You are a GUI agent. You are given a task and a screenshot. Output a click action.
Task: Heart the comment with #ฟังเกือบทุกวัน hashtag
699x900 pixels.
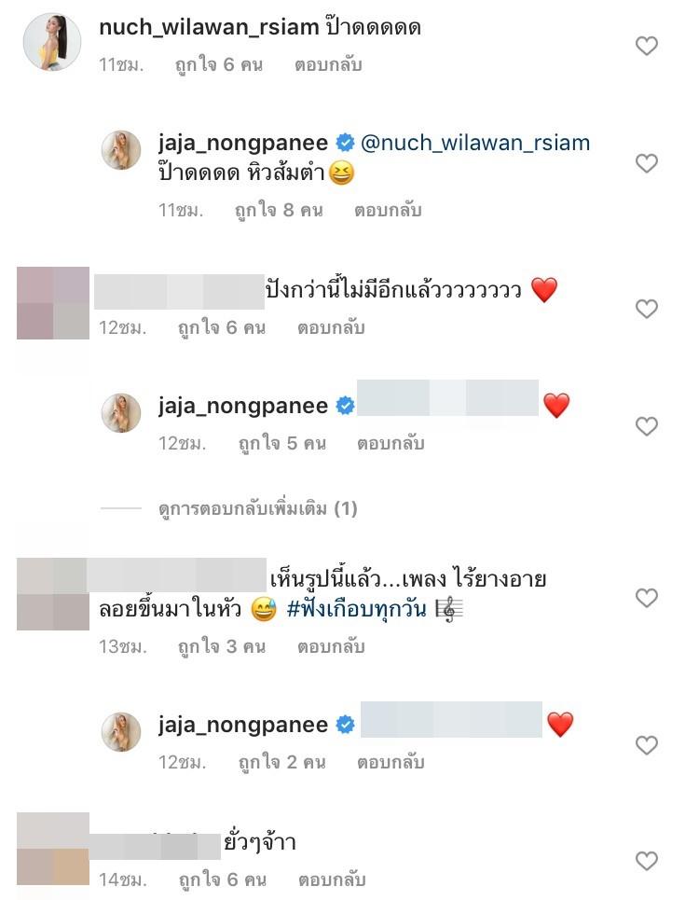tap(646, 598)
